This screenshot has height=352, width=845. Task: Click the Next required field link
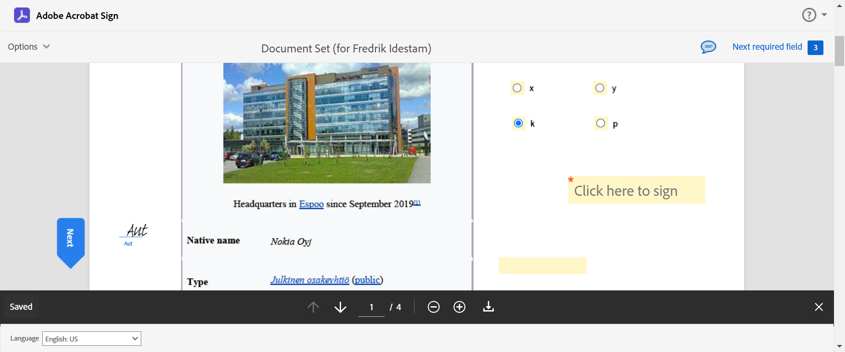[x=767, y=47]
